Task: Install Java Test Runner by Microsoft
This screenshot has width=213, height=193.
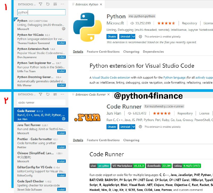Action: pos(62,133)
